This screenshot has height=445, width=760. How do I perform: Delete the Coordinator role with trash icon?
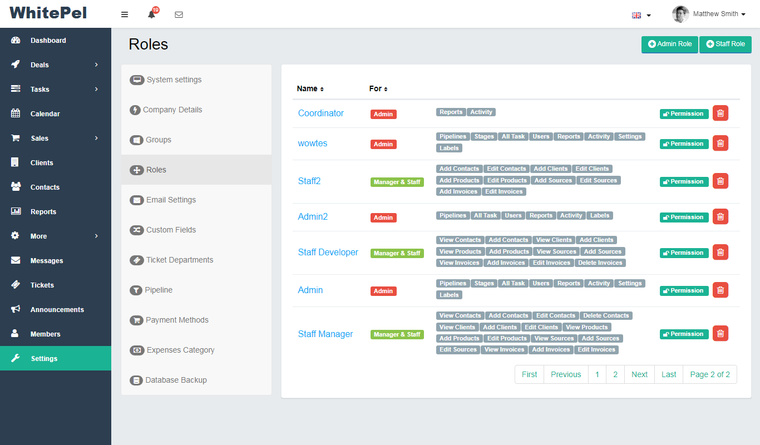click(x=720, y=113)
